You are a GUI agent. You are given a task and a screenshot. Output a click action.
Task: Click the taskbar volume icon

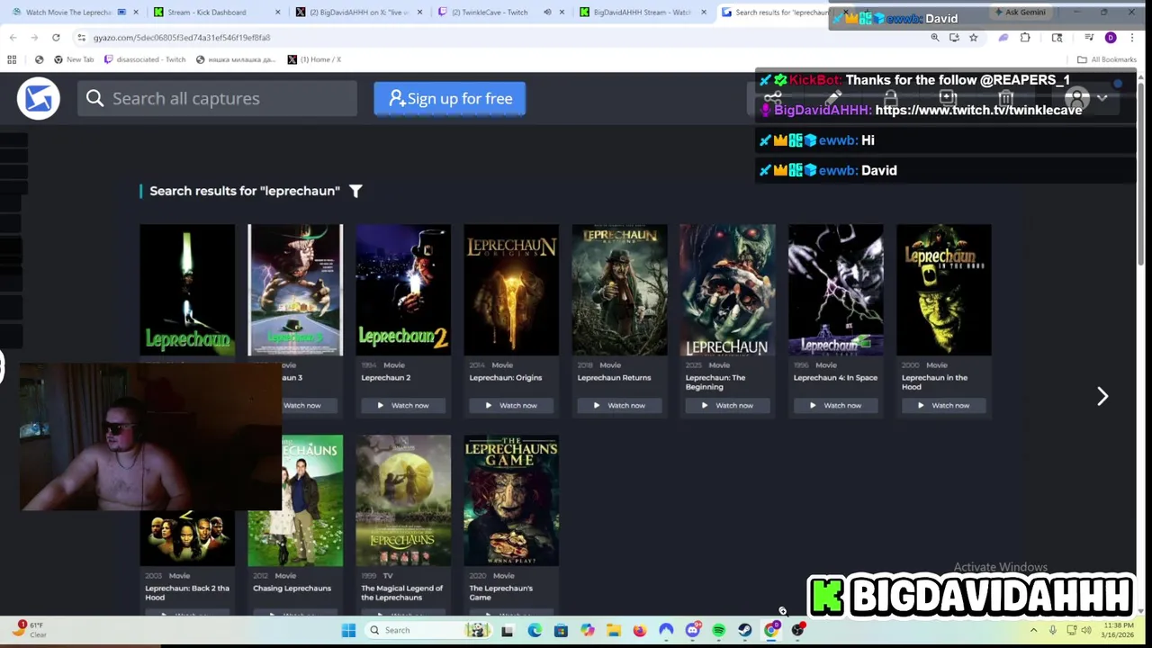(x=1086, y=630)
